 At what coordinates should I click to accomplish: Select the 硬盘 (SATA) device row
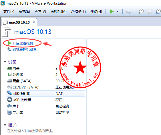[x=46, y=81]
